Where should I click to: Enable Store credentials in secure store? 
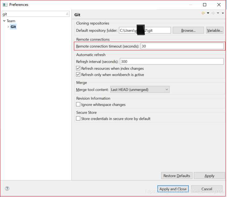(x=78, y=118)
